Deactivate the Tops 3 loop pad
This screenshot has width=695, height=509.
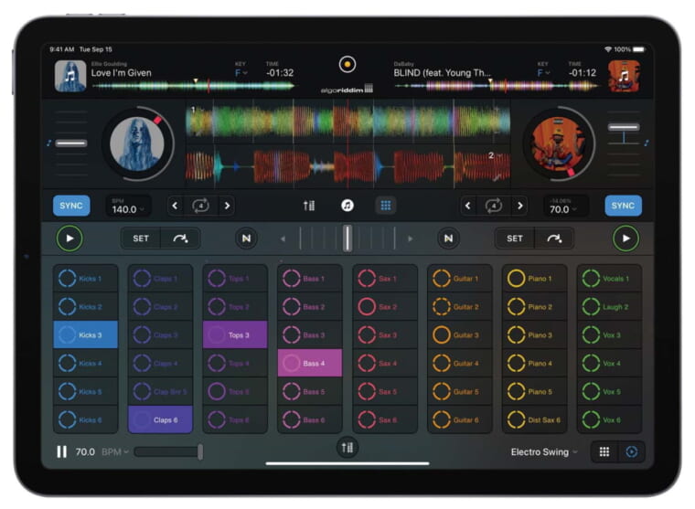[x=235, y=335]
